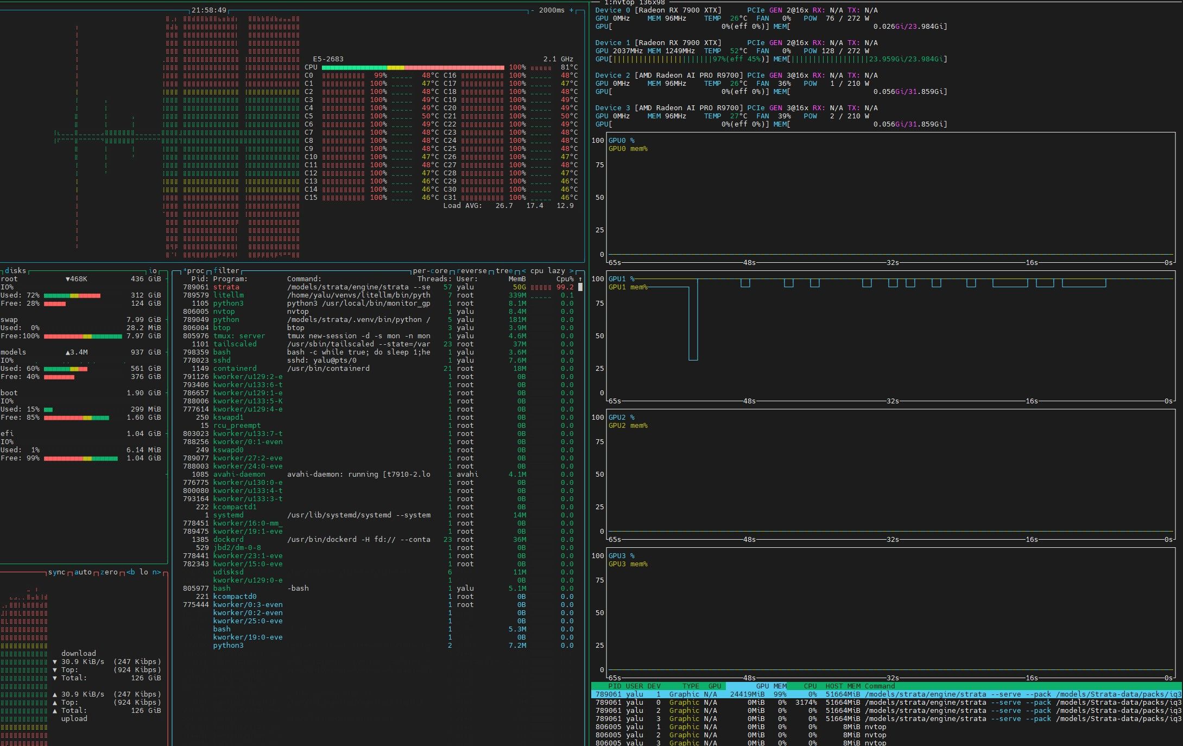
Task: Select the sshd process row
Action: tap(378, 361)
